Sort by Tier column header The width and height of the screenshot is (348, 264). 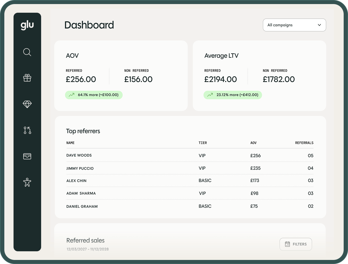203,143
